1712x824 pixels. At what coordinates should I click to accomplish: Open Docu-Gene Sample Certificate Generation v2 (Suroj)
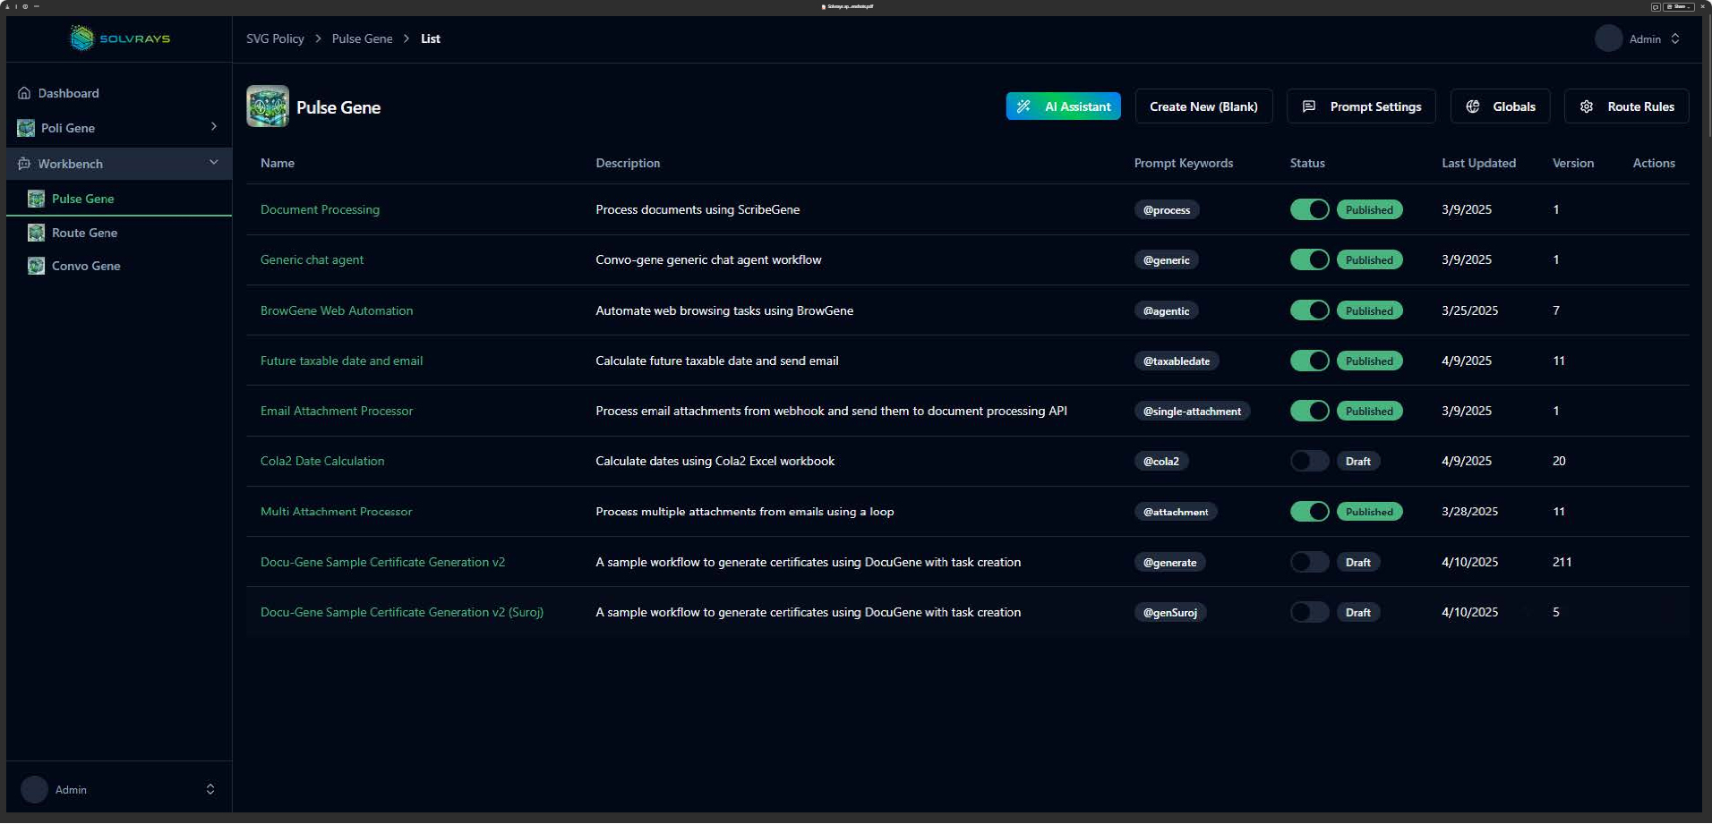coord(402,612)
